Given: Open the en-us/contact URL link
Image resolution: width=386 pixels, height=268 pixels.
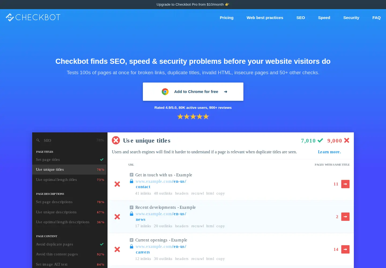Looking at the screenshot, I should 161,184.
